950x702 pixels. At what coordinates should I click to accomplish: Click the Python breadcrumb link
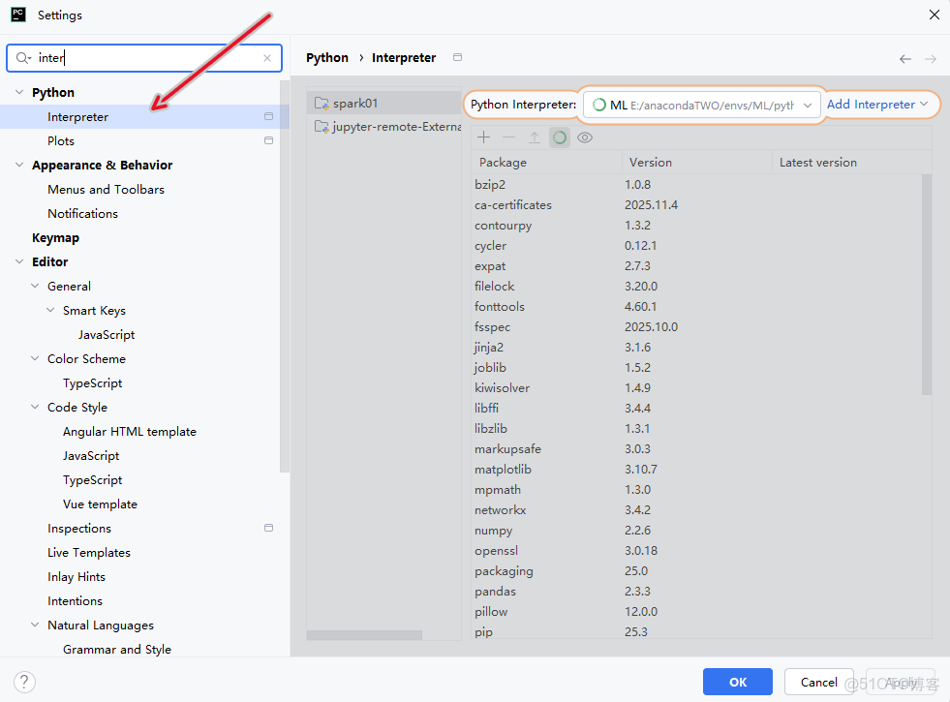327,57
